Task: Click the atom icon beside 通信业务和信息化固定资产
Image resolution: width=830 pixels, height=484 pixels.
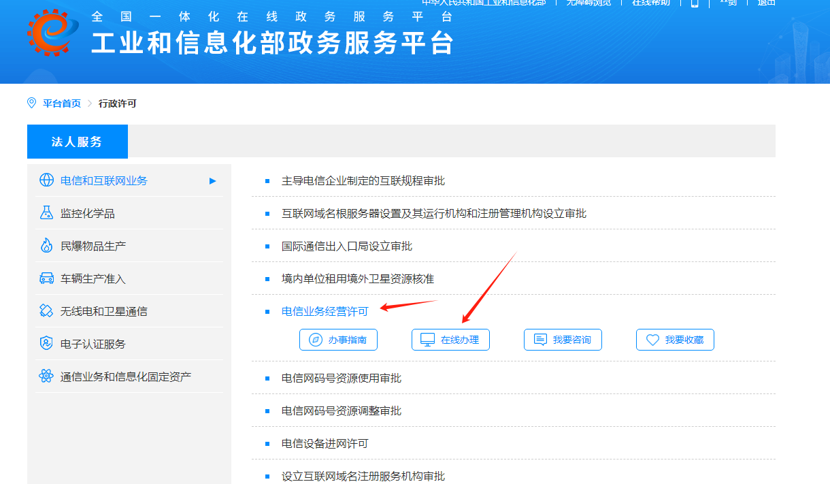Action: tap(46, 376)
